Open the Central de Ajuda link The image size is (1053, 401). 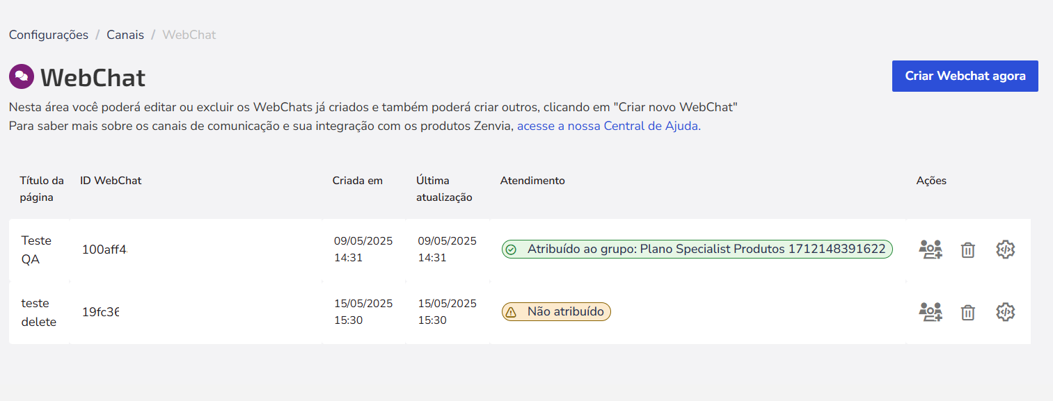point(609,126)
